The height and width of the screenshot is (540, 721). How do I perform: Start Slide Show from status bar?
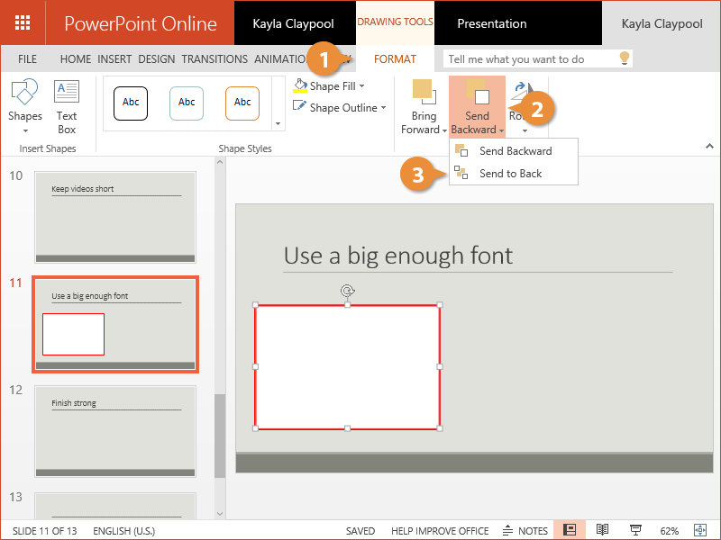635,531
